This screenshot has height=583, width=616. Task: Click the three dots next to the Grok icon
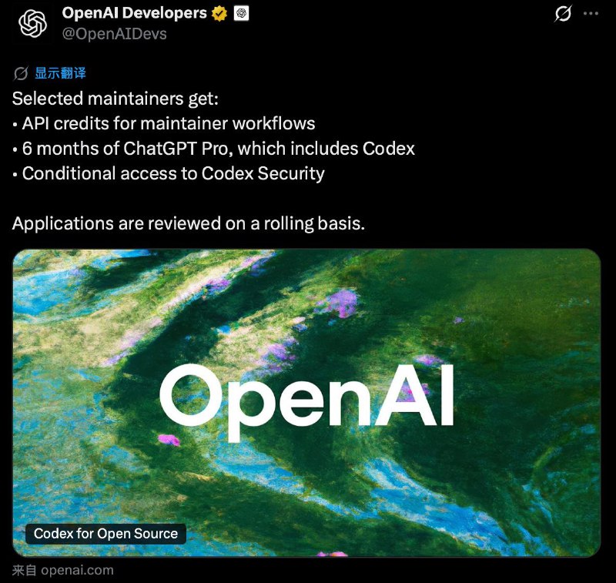coord(590,13)
